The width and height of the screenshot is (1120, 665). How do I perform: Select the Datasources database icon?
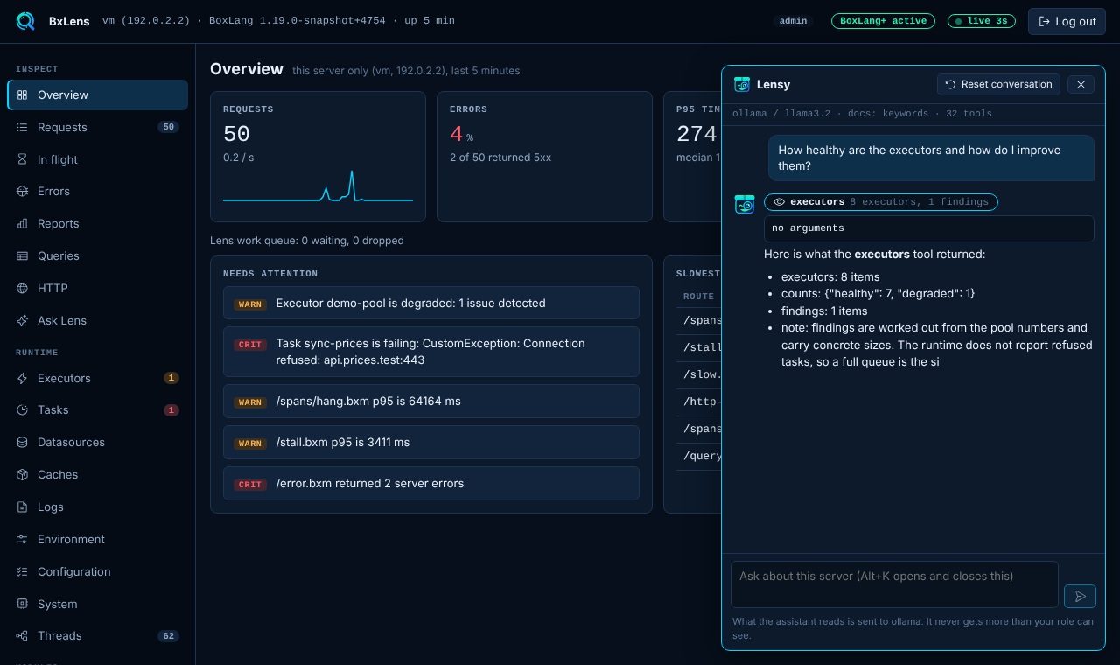click(x=23, y=442)
